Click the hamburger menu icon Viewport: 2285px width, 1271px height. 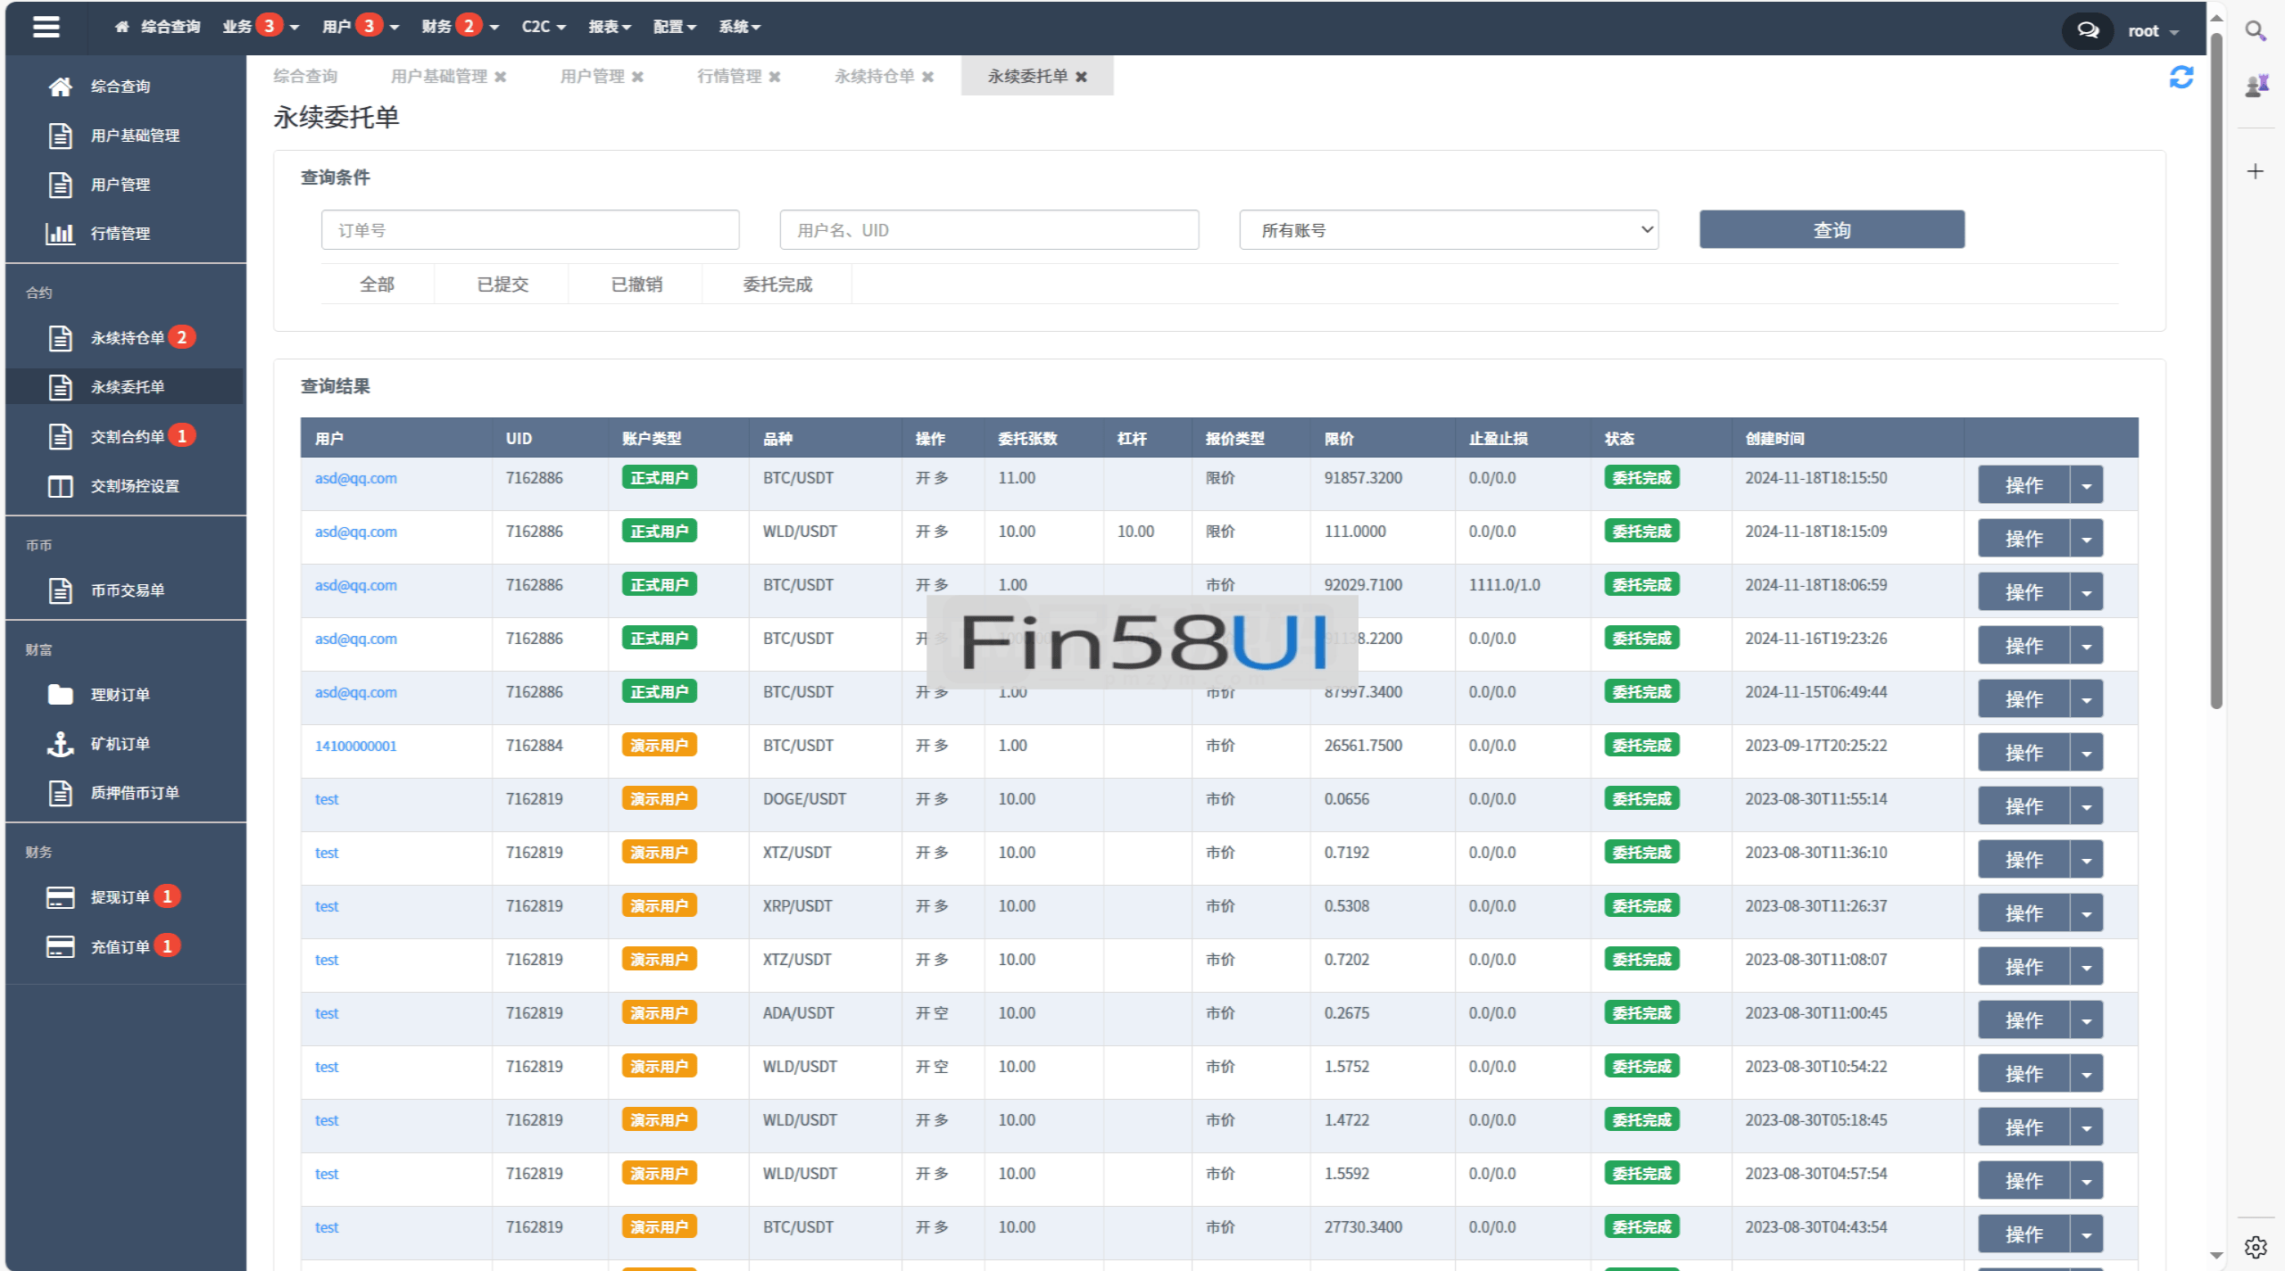(x=46, y=27)
